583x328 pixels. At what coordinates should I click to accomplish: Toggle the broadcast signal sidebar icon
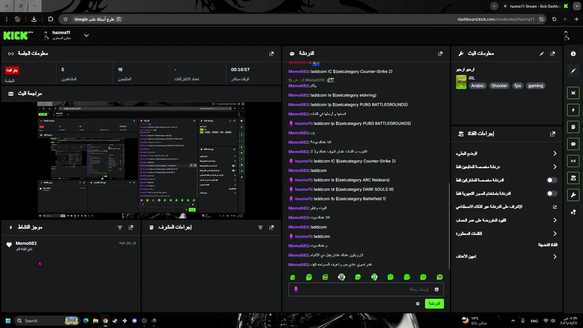click(x=573, y=161)
